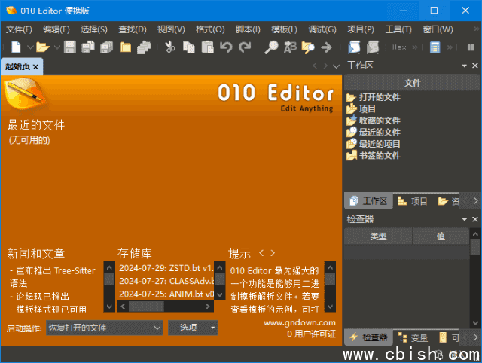This screenshot has width=482, height=363.
Task: Click the Undo arrow icon
Action: coord(226,47)
